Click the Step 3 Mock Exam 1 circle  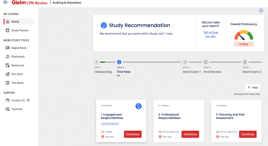click(x=185, y=62)
